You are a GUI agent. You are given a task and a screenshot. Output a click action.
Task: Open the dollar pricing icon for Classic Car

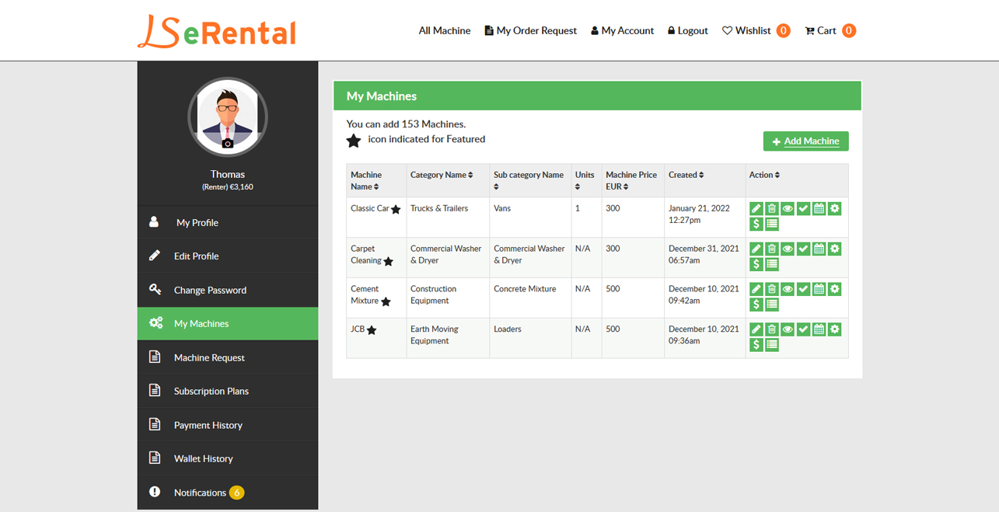pos(756,224)
